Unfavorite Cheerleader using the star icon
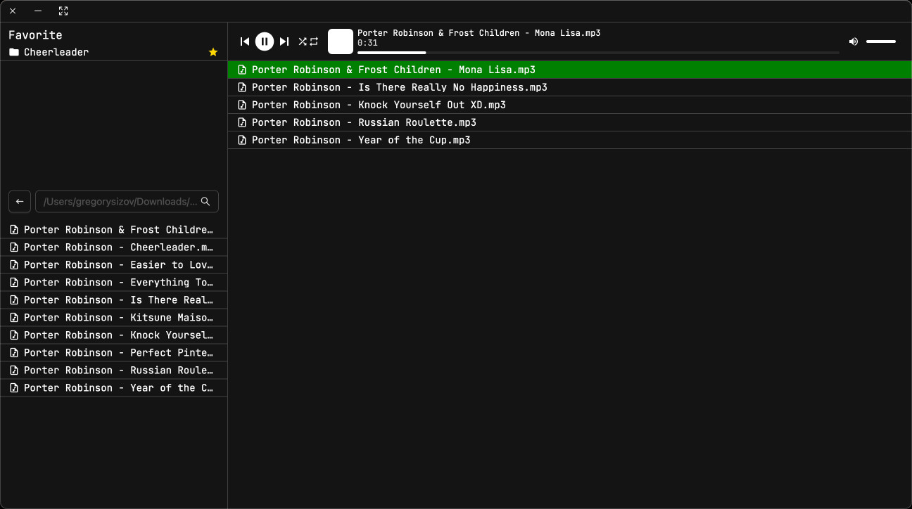 [213, 52]
